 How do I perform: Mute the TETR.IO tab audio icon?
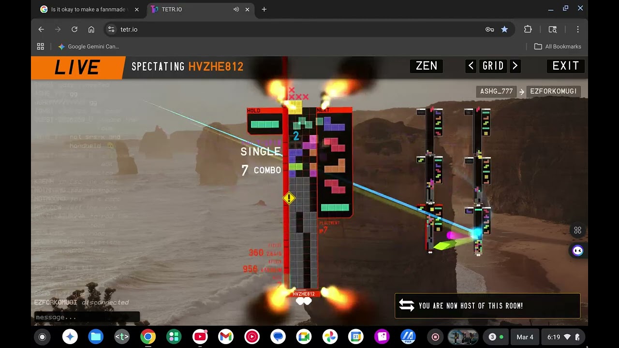click(236, 9)
